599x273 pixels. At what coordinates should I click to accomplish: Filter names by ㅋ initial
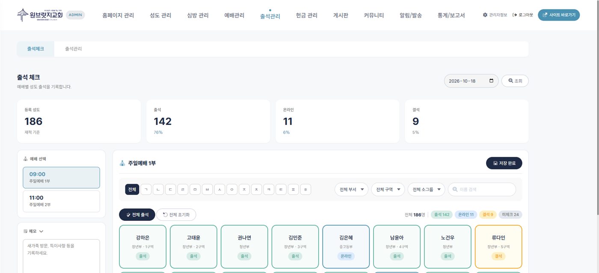269,190
